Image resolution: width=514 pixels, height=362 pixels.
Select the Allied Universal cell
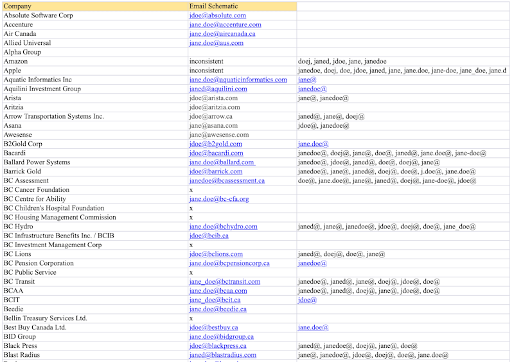pyautogui.click(x=95, y=43)
